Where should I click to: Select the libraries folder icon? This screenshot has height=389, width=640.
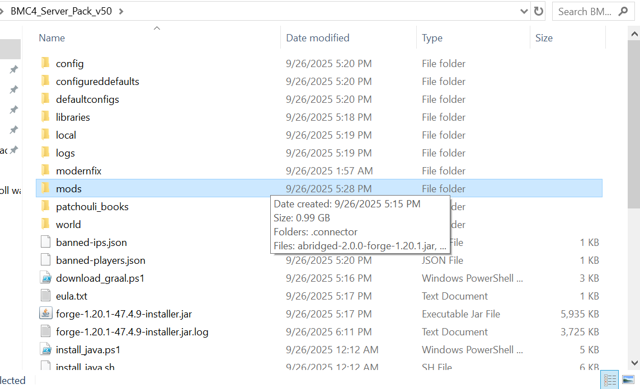point(45,117)
